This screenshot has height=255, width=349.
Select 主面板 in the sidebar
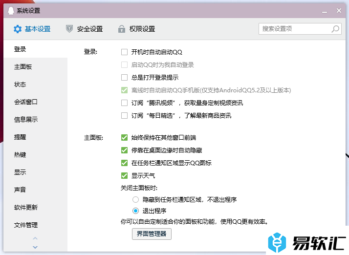pyautogui.click(x=36, y=67)
